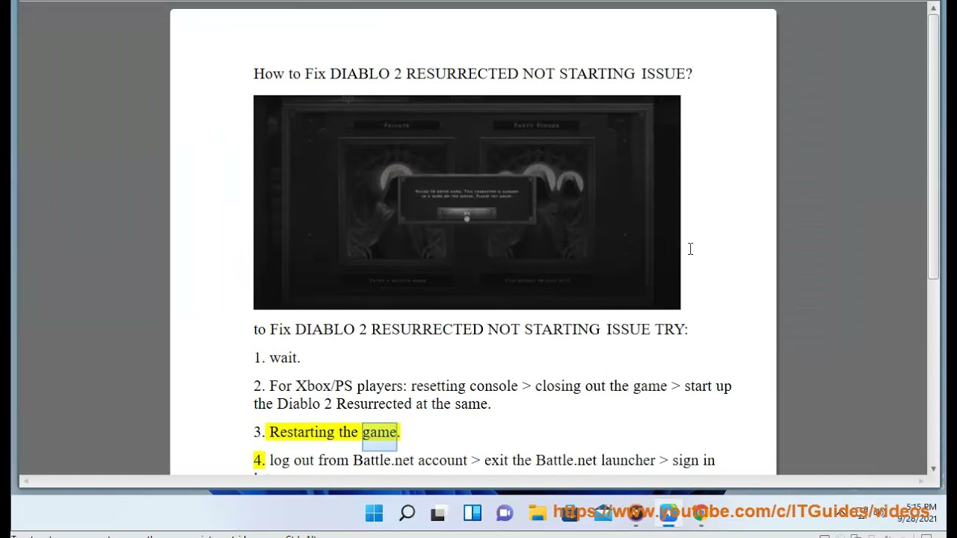Open the Widgets taskbar icon

point(472,513)
